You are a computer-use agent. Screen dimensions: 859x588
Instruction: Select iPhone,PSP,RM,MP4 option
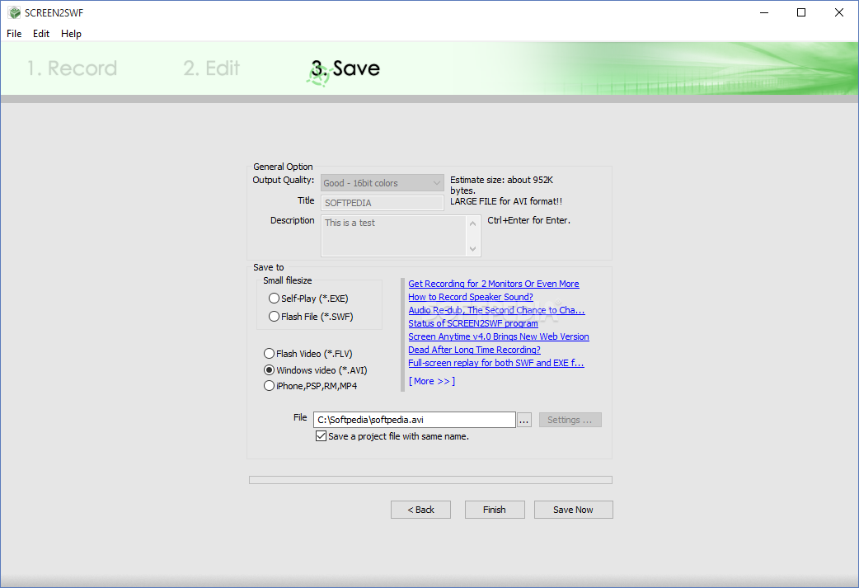click(x=311, y=386)
